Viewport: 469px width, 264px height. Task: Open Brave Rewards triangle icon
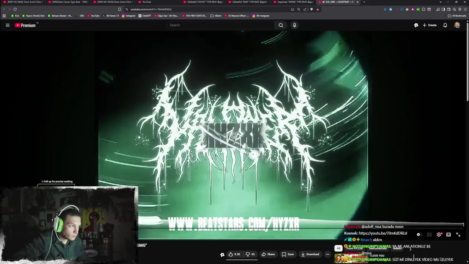pos(318,9)
